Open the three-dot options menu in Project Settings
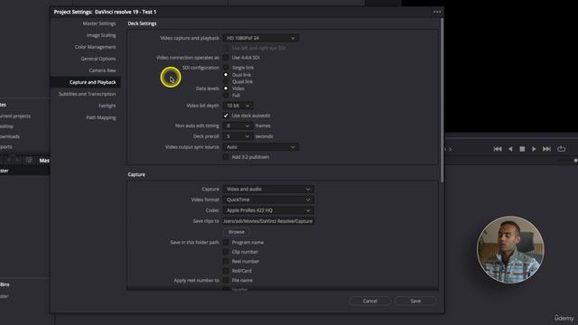 tap(437, 12)
